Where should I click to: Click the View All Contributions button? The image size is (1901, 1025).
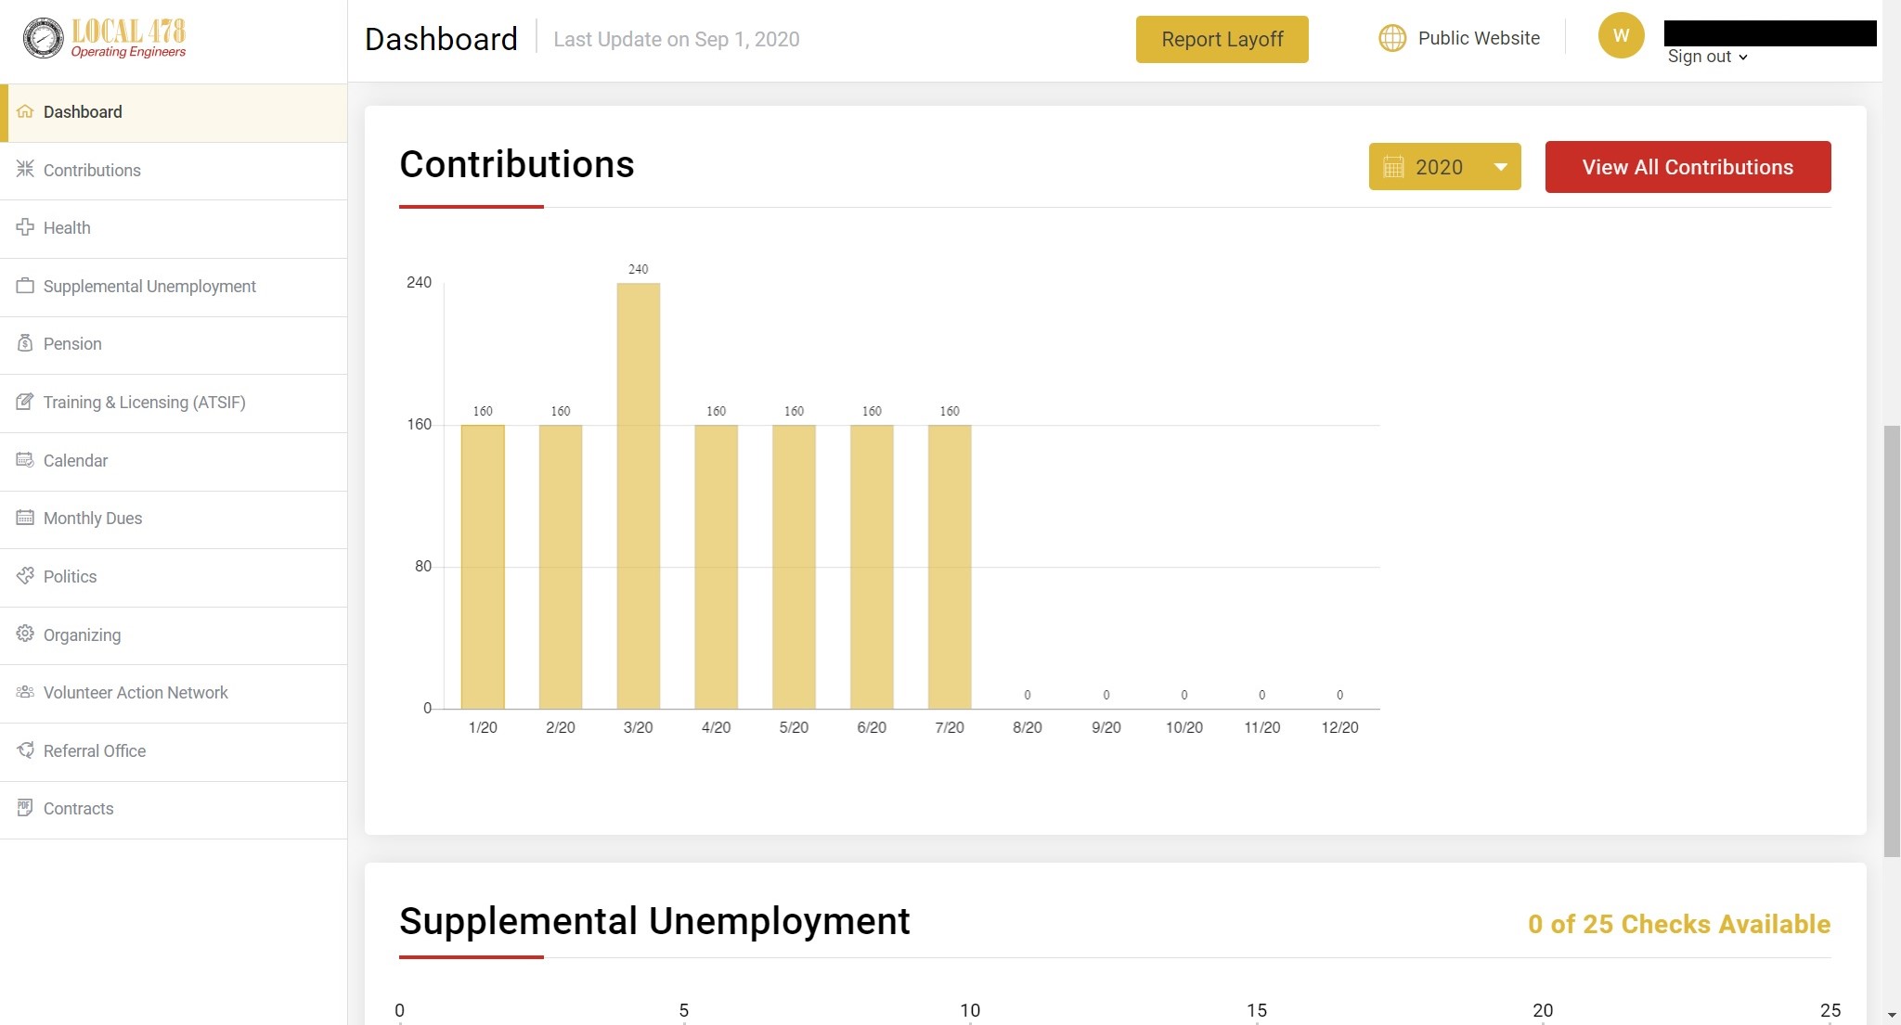[1688, 167]
